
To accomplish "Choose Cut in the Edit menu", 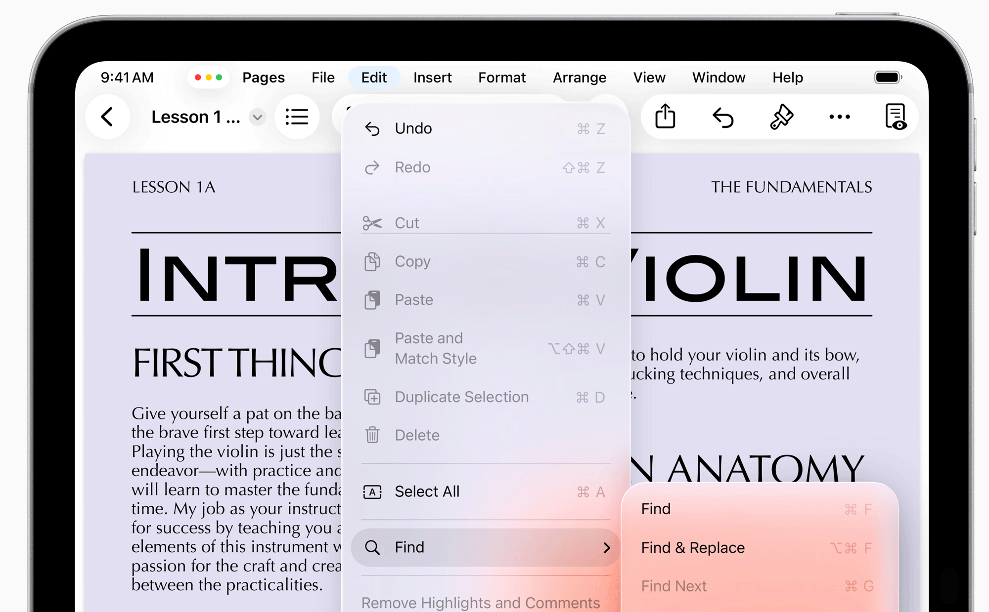I will 485,223.
